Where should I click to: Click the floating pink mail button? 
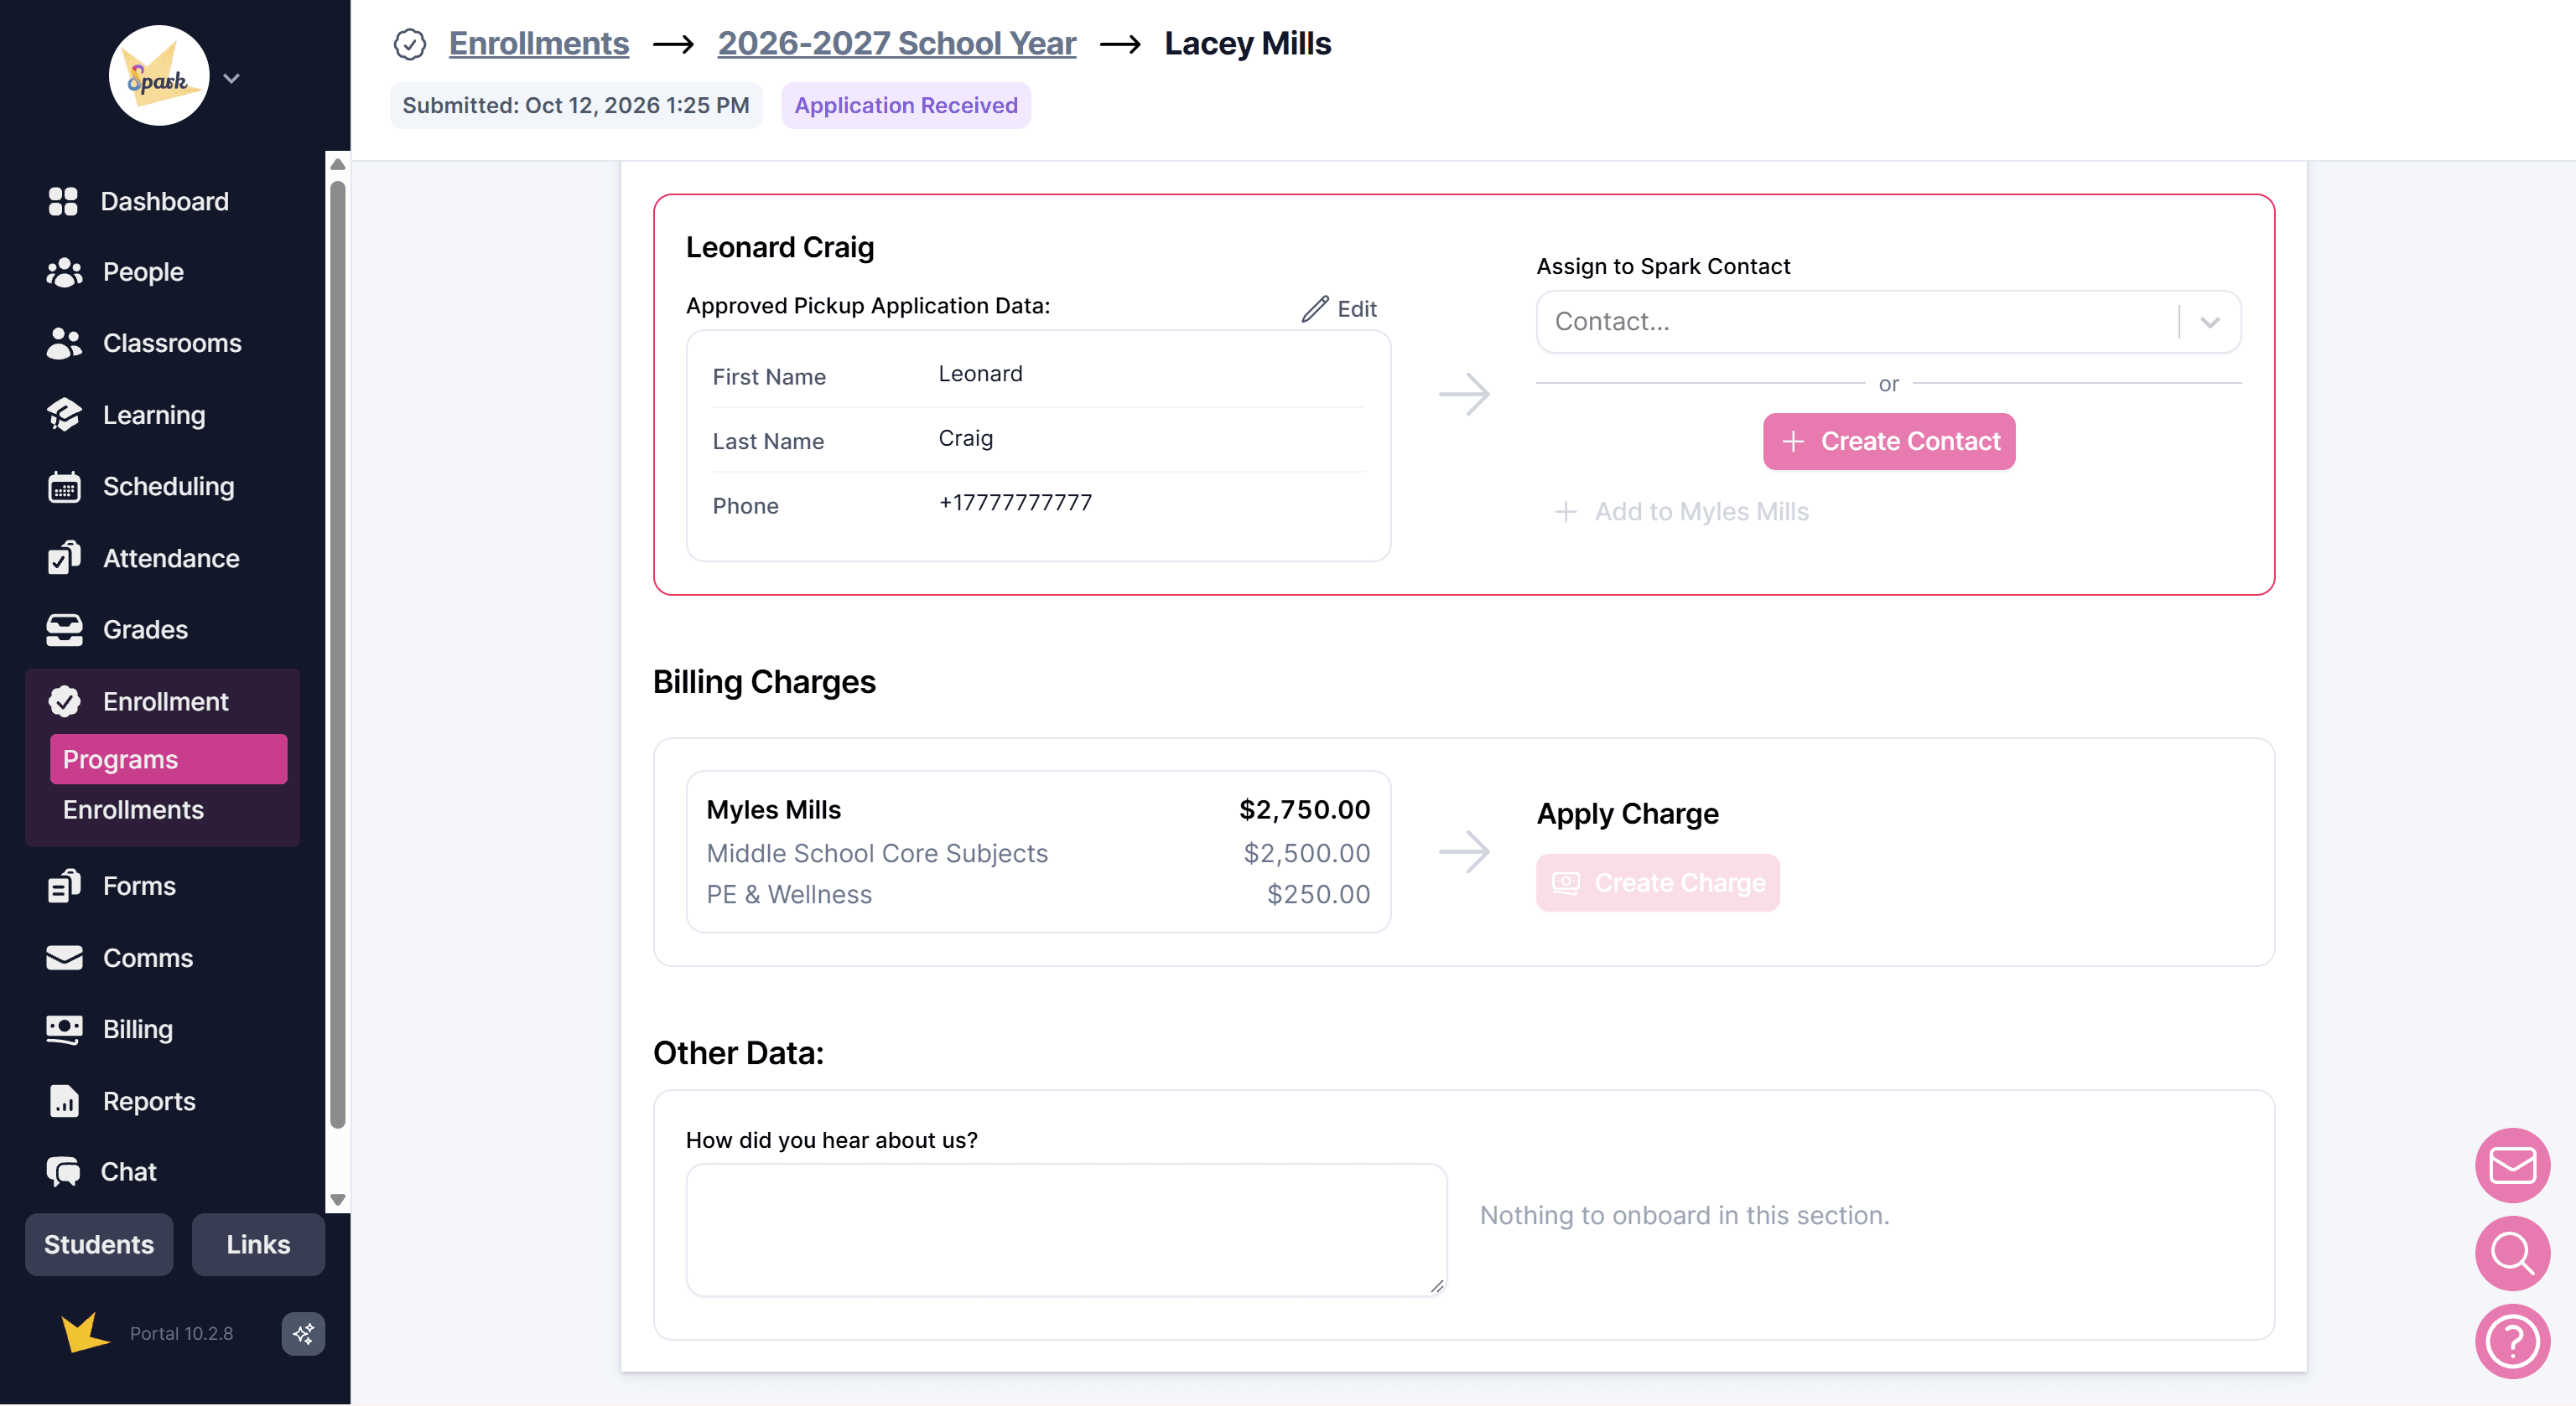[x=2512, y=1166]
